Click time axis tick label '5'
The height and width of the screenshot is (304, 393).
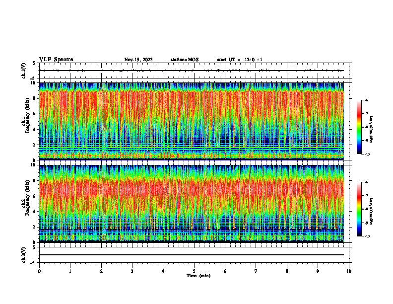pyautogui.click(x=194, y=271)
